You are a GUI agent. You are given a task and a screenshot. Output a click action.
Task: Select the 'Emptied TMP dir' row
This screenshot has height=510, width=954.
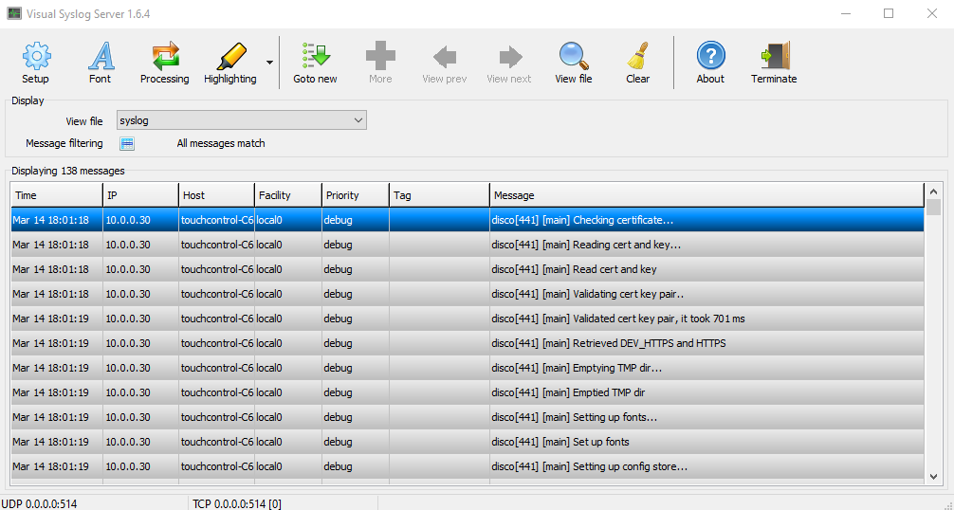[x=468, y=392]
